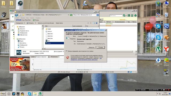Open the Windows Start (Пуск) button
The width and height of the screenshot is (171, 96).
[x=3, y=94]
